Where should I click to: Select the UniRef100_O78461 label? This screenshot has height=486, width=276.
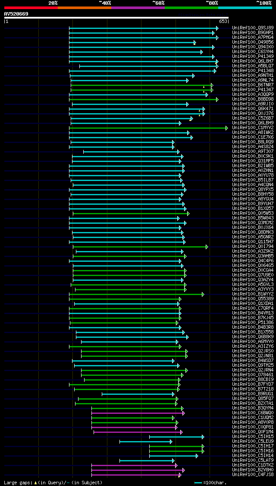coord(253,375)
